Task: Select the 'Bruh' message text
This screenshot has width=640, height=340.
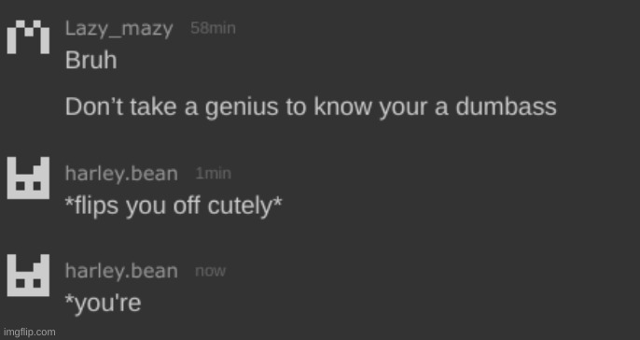Action: pos(91,60)
